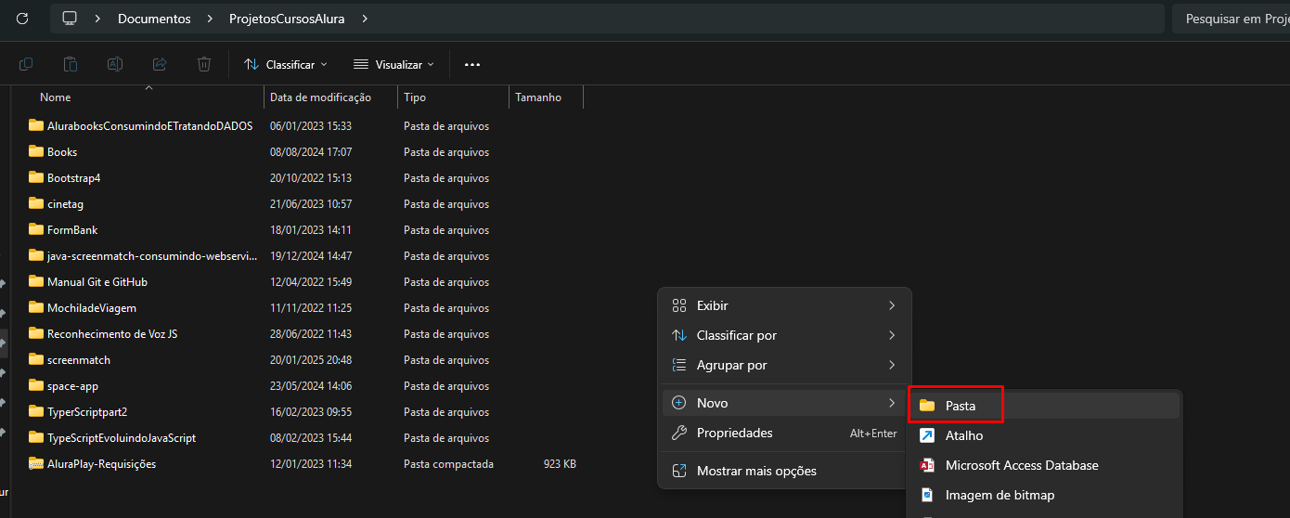Click the AluraPlay-Requisições zipped folder icon
1290x518 pixels.
pos(36,463)
